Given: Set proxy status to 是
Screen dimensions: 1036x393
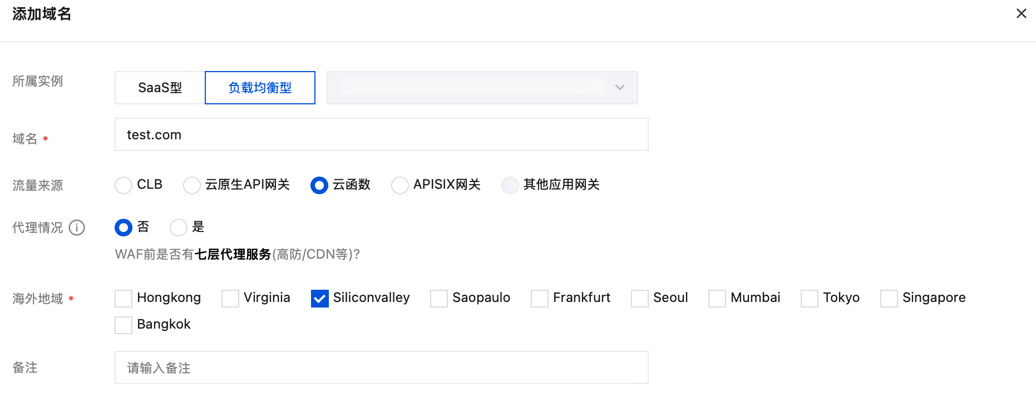Looking at the screenshot, I should coord(179,228).
